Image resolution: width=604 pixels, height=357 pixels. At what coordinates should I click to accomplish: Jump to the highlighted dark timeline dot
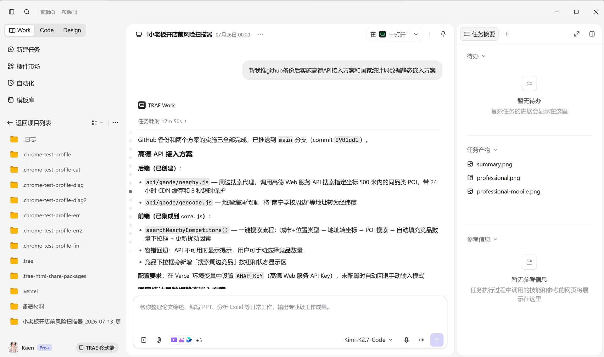(131, 192)
